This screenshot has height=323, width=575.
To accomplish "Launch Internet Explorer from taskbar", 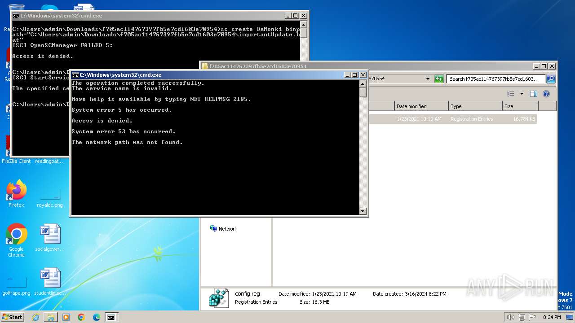I will [36, 317].
